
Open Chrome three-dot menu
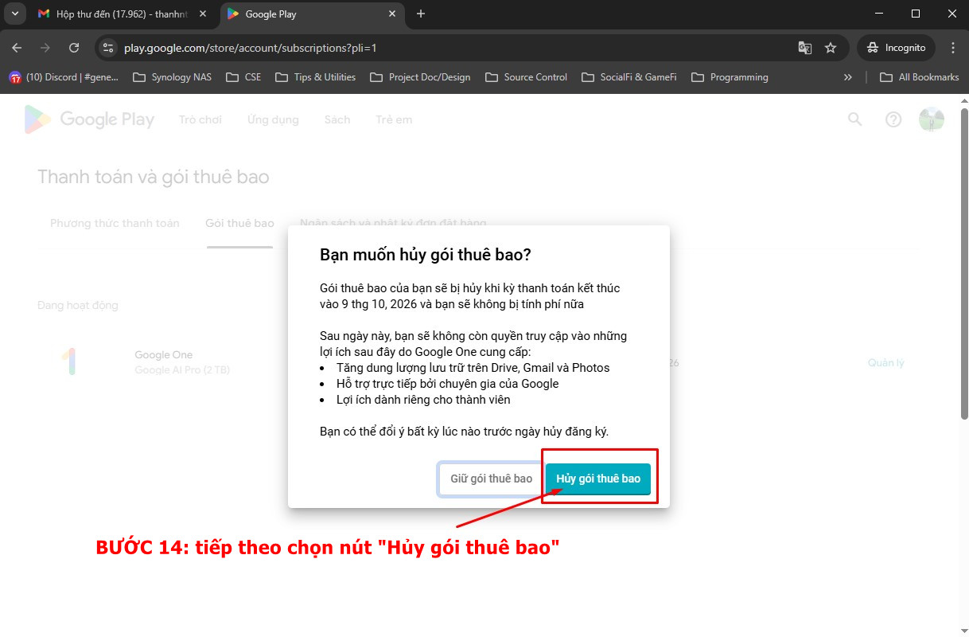(x=952, y=48)
